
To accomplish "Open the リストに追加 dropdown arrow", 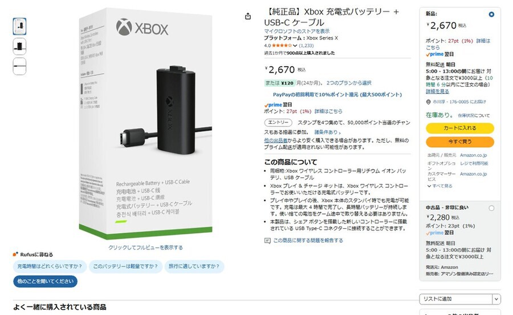I will point(496,298).
